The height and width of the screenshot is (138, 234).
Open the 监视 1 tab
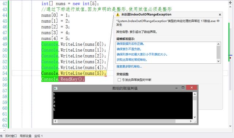tap(38, 136)
